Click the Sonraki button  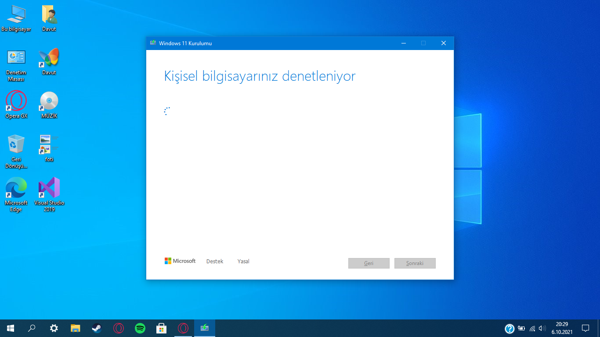(x=415, y=263)
